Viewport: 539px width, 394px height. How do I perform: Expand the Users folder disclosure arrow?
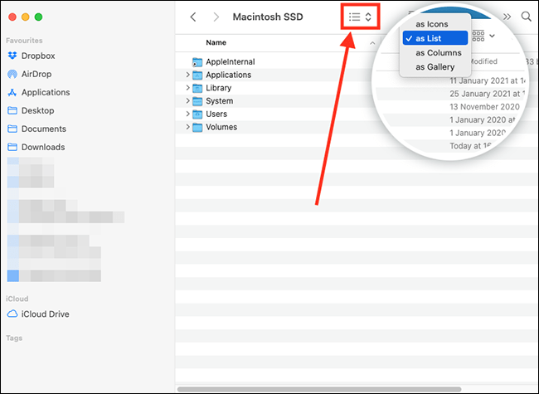(x=187, y=114)
